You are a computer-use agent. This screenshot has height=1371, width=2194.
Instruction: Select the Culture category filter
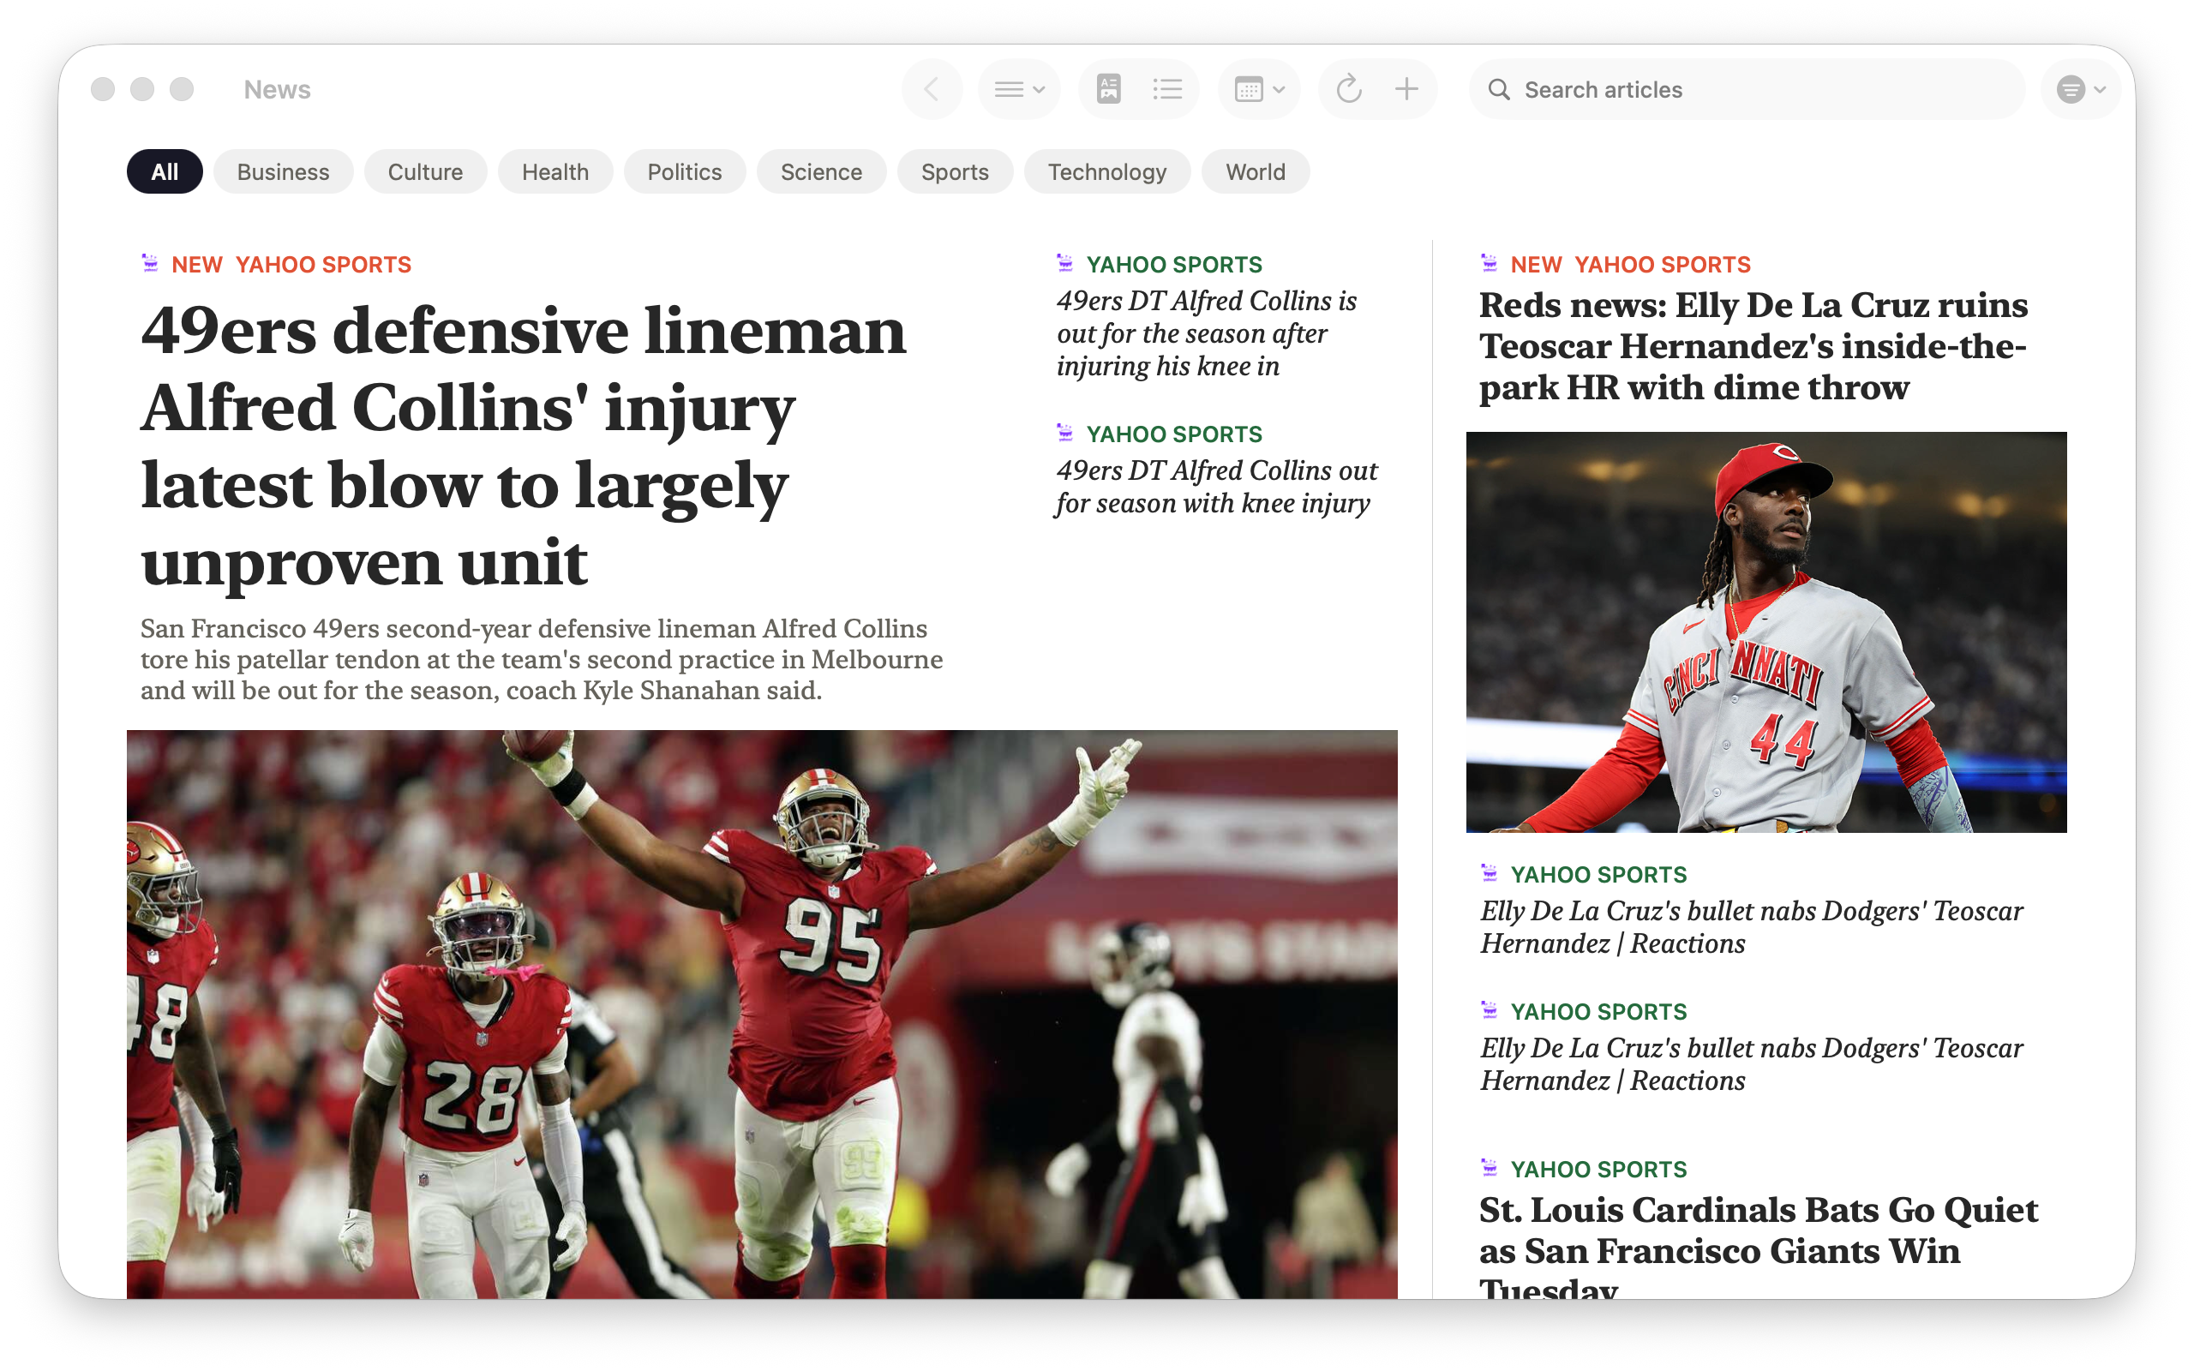(x=425, y=171)
